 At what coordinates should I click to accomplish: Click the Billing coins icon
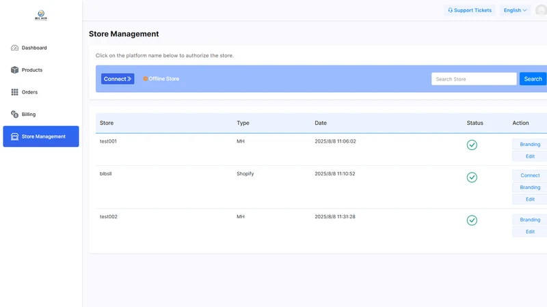(14, 114)
